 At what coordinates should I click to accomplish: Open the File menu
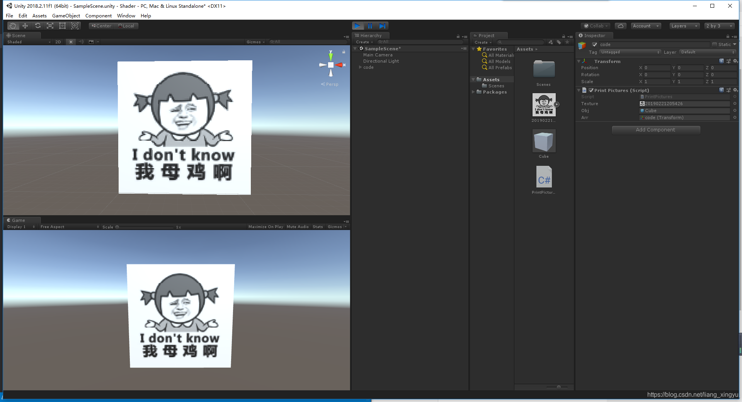[x=10, y=16]
